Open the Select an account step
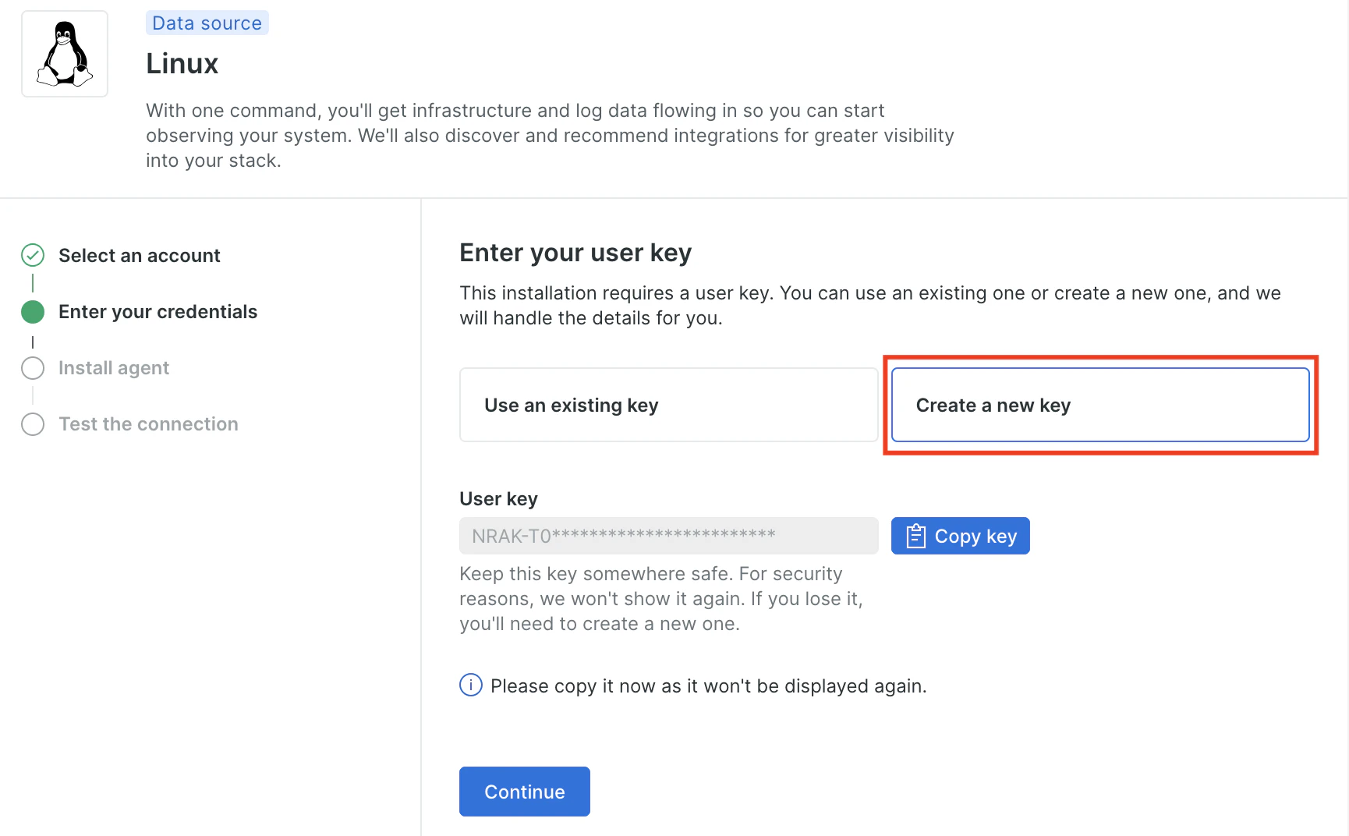This screenshot has height=836, width=1349. click(140, 256)
